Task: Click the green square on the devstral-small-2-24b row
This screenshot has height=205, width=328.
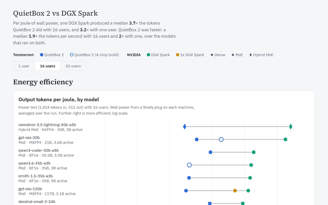Action: [243, 203]
